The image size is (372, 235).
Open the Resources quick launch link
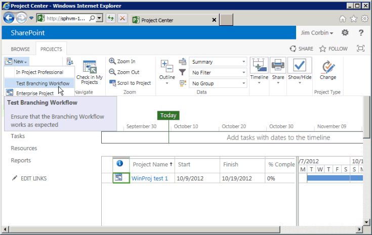coord(24,148)
